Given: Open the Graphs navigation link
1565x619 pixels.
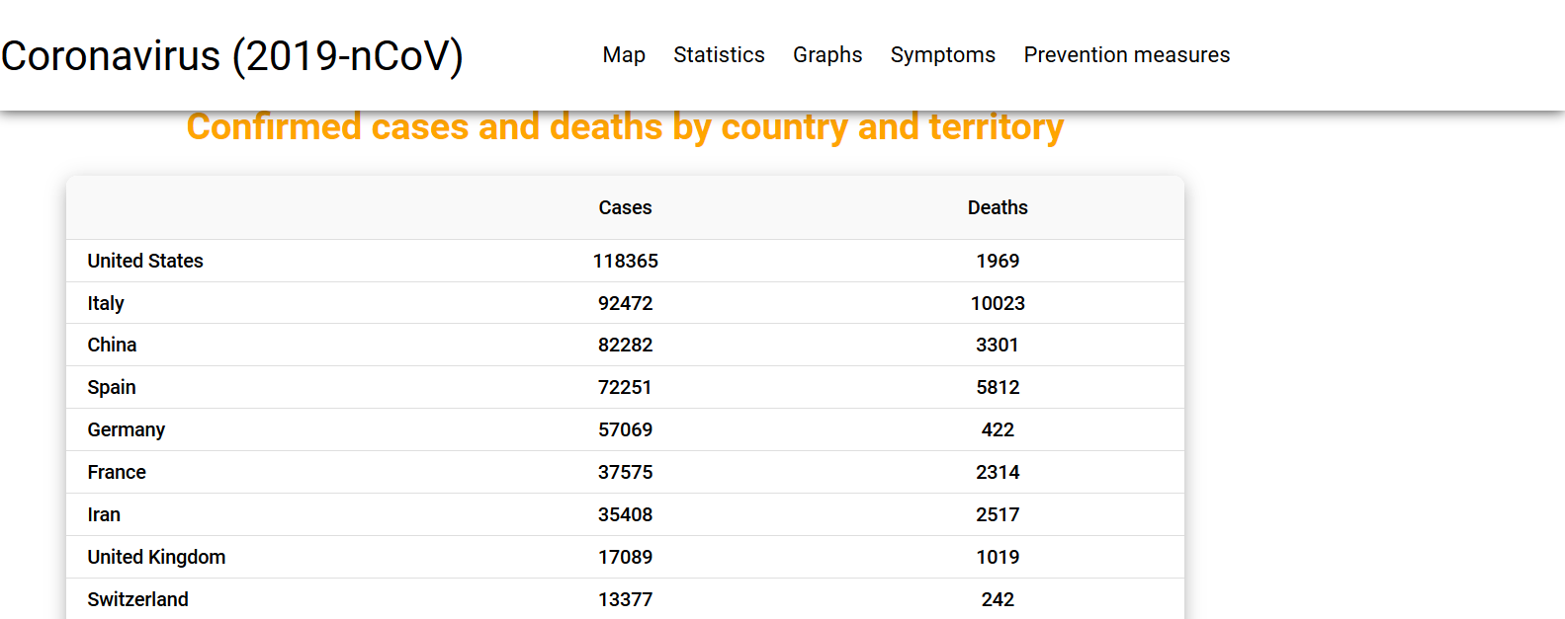Looking at the screenshot, I should 827,55.
